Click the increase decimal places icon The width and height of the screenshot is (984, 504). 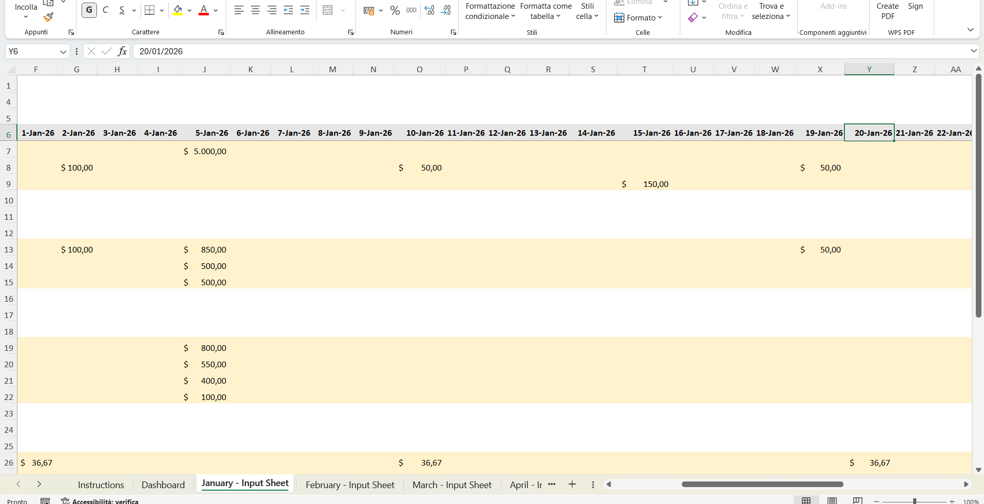coord(430,10)
